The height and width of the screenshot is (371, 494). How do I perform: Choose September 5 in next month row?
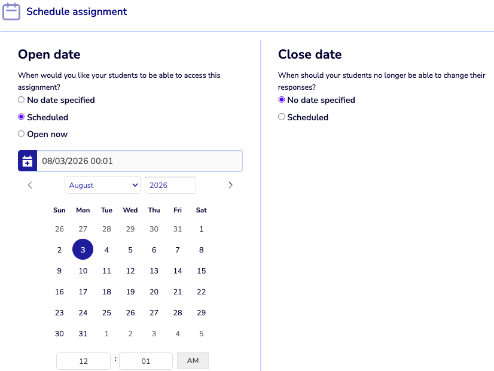click(x=202, y=333)
